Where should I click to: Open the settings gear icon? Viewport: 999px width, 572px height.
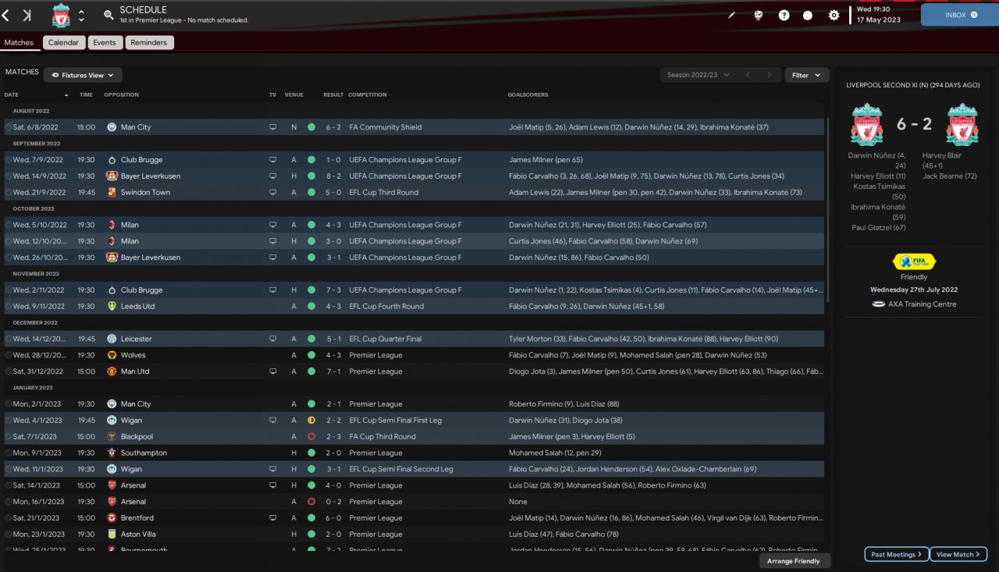tap(834, 15)
